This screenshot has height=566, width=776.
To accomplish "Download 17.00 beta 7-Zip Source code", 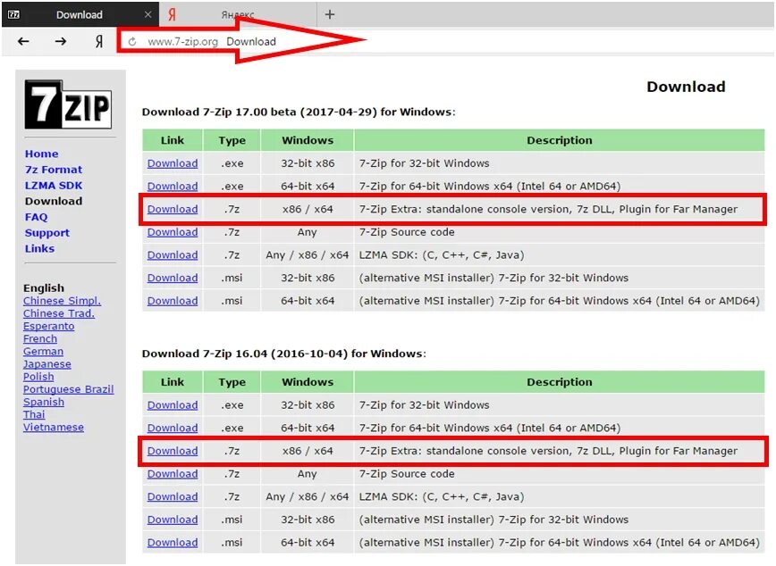I will click(x=173, y=232).
